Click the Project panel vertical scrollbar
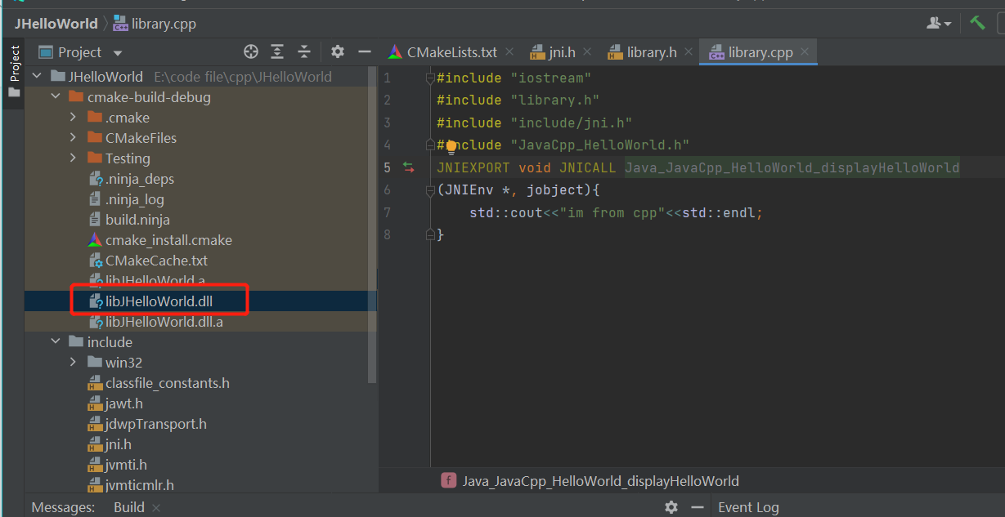 (x=372, y=225)
